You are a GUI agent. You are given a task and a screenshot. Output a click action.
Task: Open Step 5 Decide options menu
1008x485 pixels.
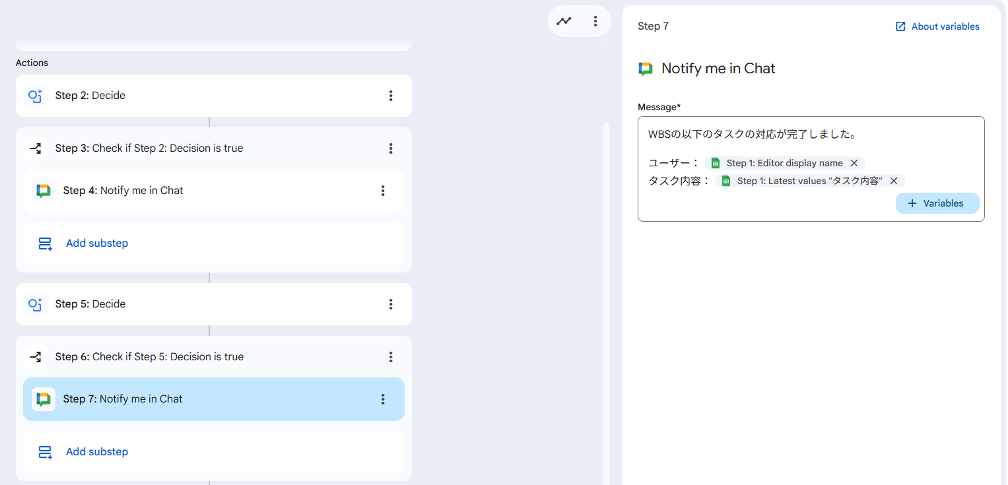click(x=391, y=304)
